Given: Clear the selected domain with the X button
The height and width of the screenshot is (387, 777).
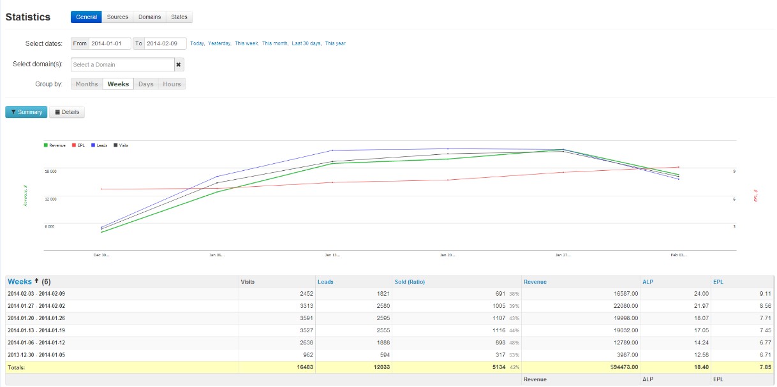Looking at the screenshot, I should (179, 64).
